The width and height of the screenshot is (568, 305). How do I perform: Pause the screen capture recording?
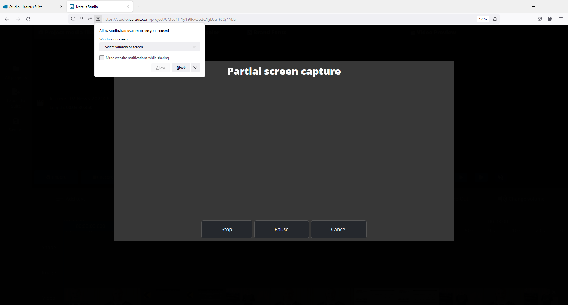coord(281,229)
